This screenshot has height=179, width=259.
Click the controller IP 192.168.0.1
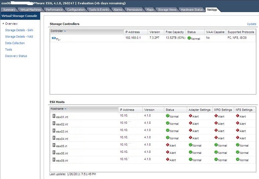point(133,38)
